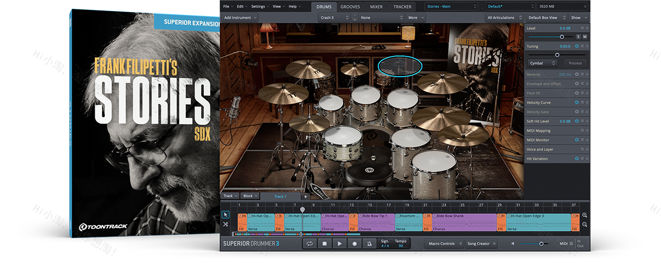The height and width of the screenshot is (269, 661).
Task: Open the Settings menu
Action: pos(259,7)
